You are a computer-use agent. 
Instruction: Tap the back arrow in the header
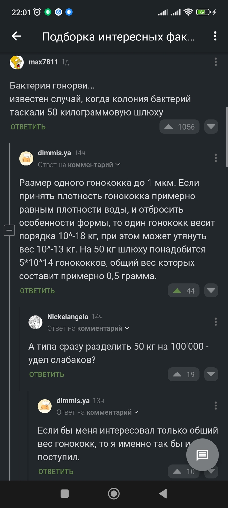click(16, 36)
